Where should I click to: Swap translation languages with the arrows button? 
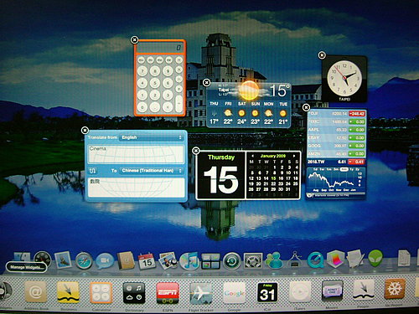click(92, 171)
